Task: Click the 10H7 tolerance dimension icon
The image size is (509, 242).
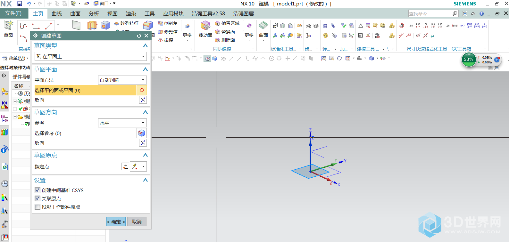Action: pyautogui.click(x=462, y=26)
